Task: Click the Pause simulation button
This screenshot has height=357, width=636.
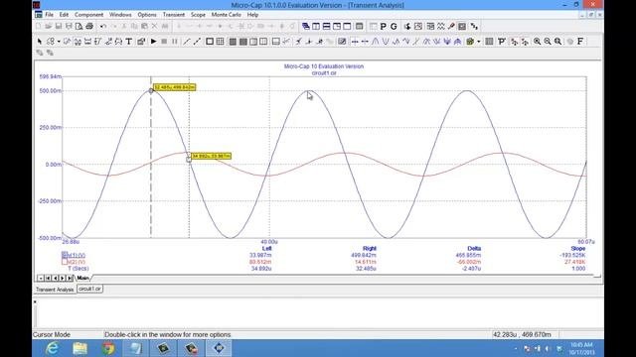Action: pos(175,42)
